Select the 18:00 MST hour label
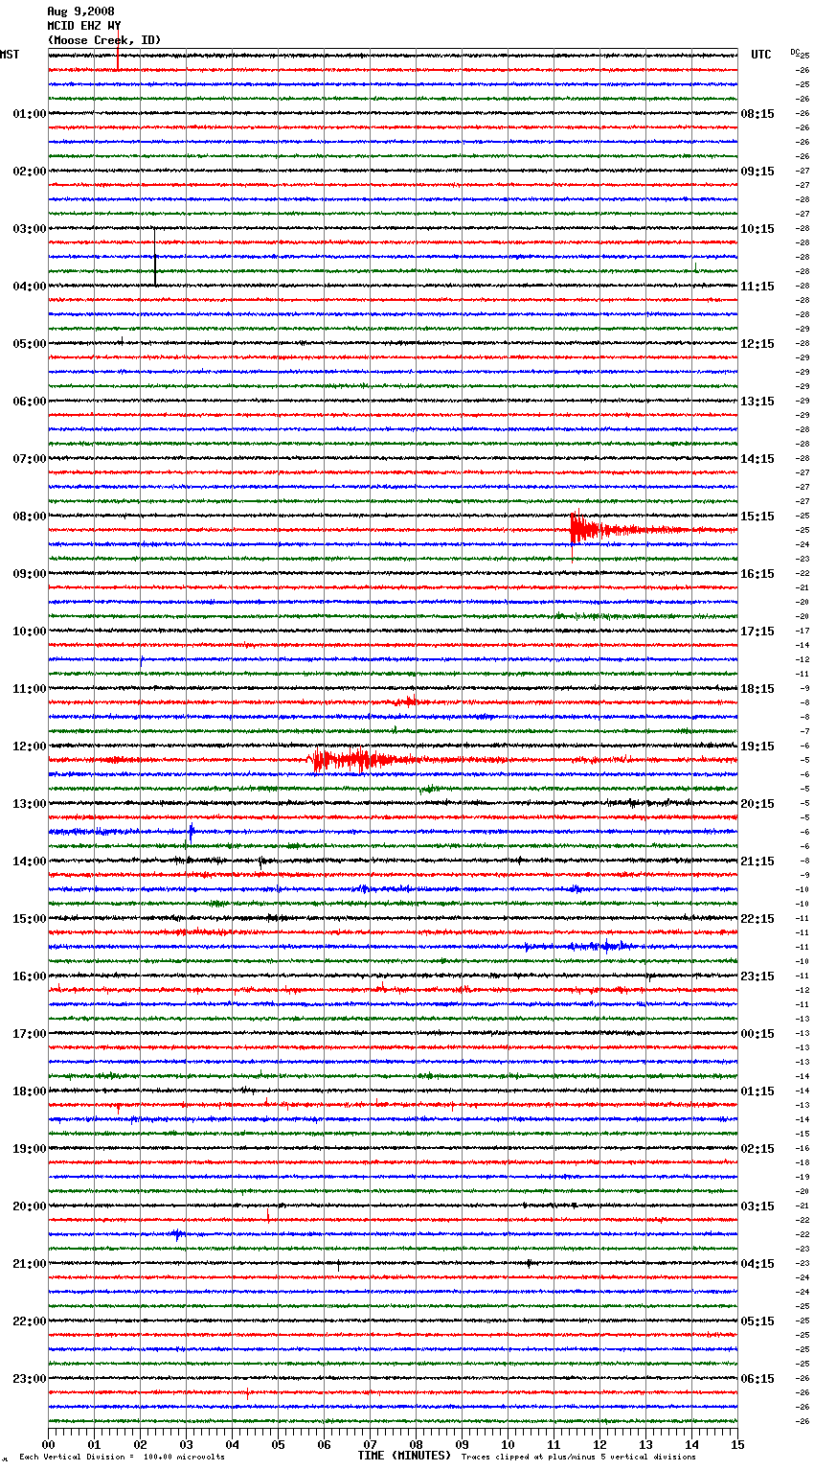814x1470 pixels. pos(30,1091)
